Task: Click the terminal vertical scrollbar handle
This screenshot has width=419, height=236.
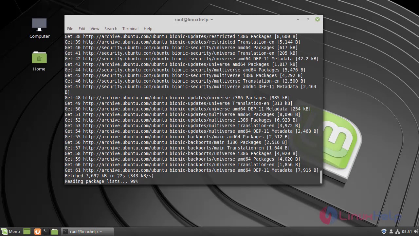Action: [321, 177]
